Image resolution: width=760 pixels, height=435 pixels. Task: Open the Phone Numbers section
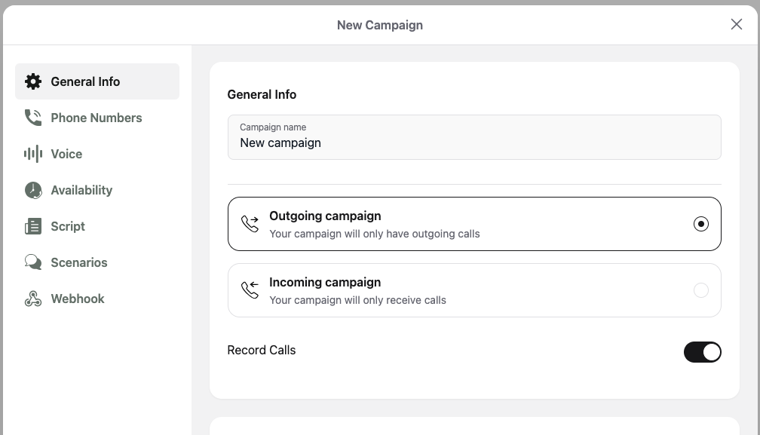[97, 118]
